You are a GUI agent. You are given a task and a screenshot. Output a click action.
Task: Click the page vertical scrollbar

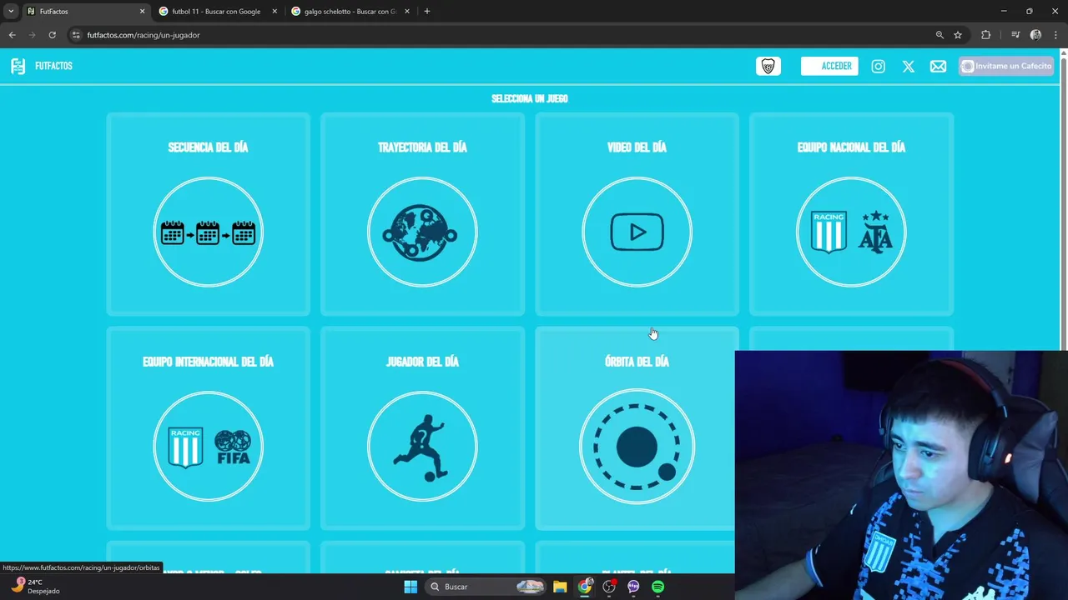coord(1064,200)
